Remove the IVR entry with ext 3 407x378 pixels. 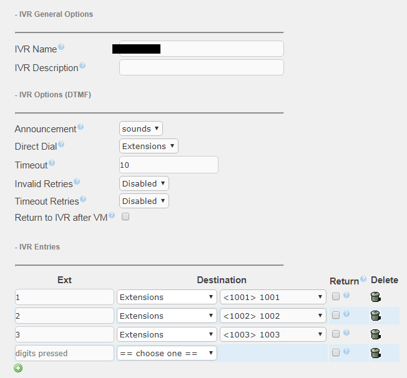coord(375,334)
